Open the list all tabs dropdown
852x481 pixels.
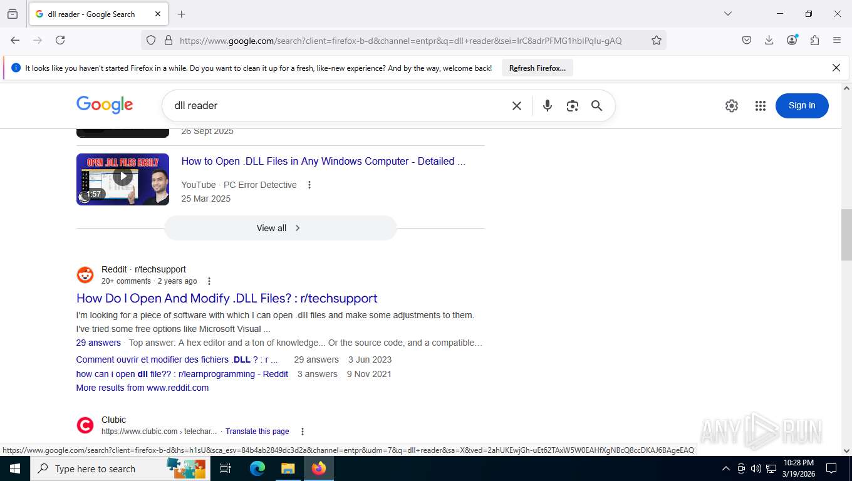728,14
